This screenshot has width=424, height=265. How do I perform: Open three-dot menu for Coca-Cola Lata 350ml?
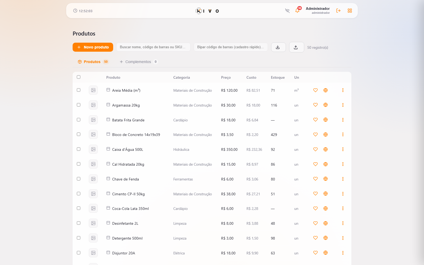coord(343,209)
